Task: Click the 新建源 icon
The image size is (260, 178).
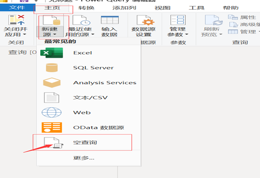Action: (51, 20)
